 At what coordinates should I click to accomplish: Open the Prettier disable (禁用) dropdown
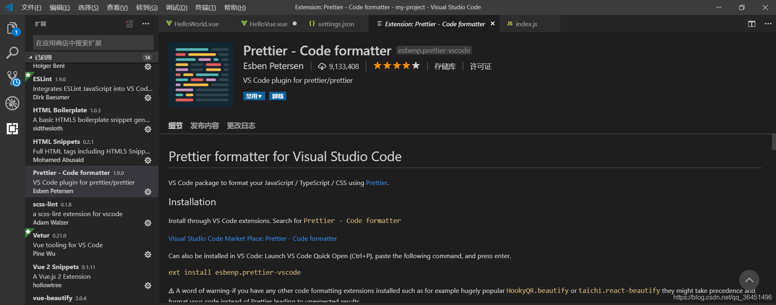click(x=254, y=96)
